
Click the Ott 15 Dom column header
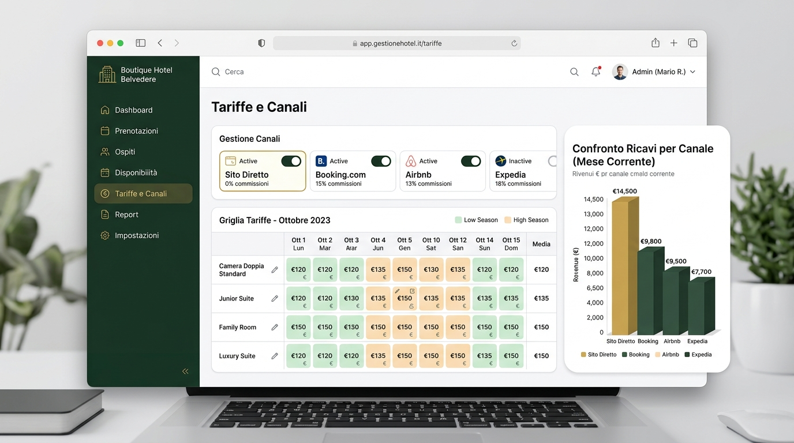(511, 244)
